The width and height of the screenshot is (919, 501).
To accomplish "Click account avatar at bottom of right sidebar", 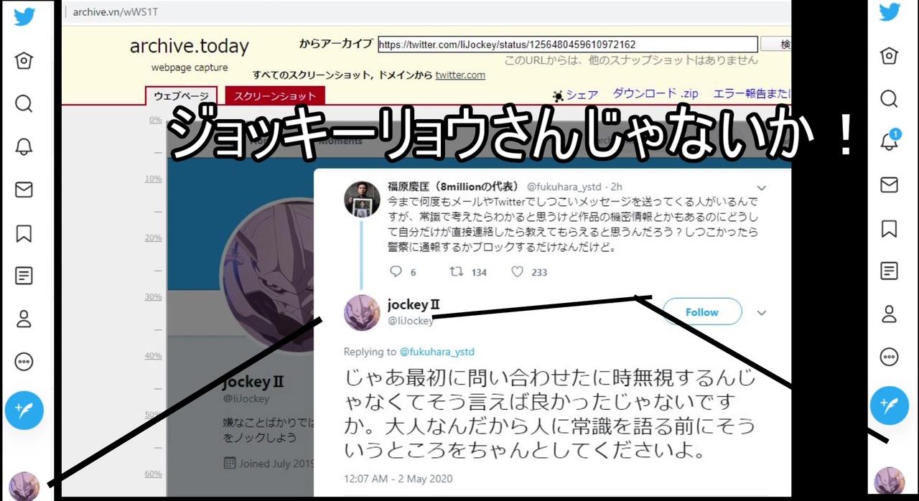I will click(890, 481).
